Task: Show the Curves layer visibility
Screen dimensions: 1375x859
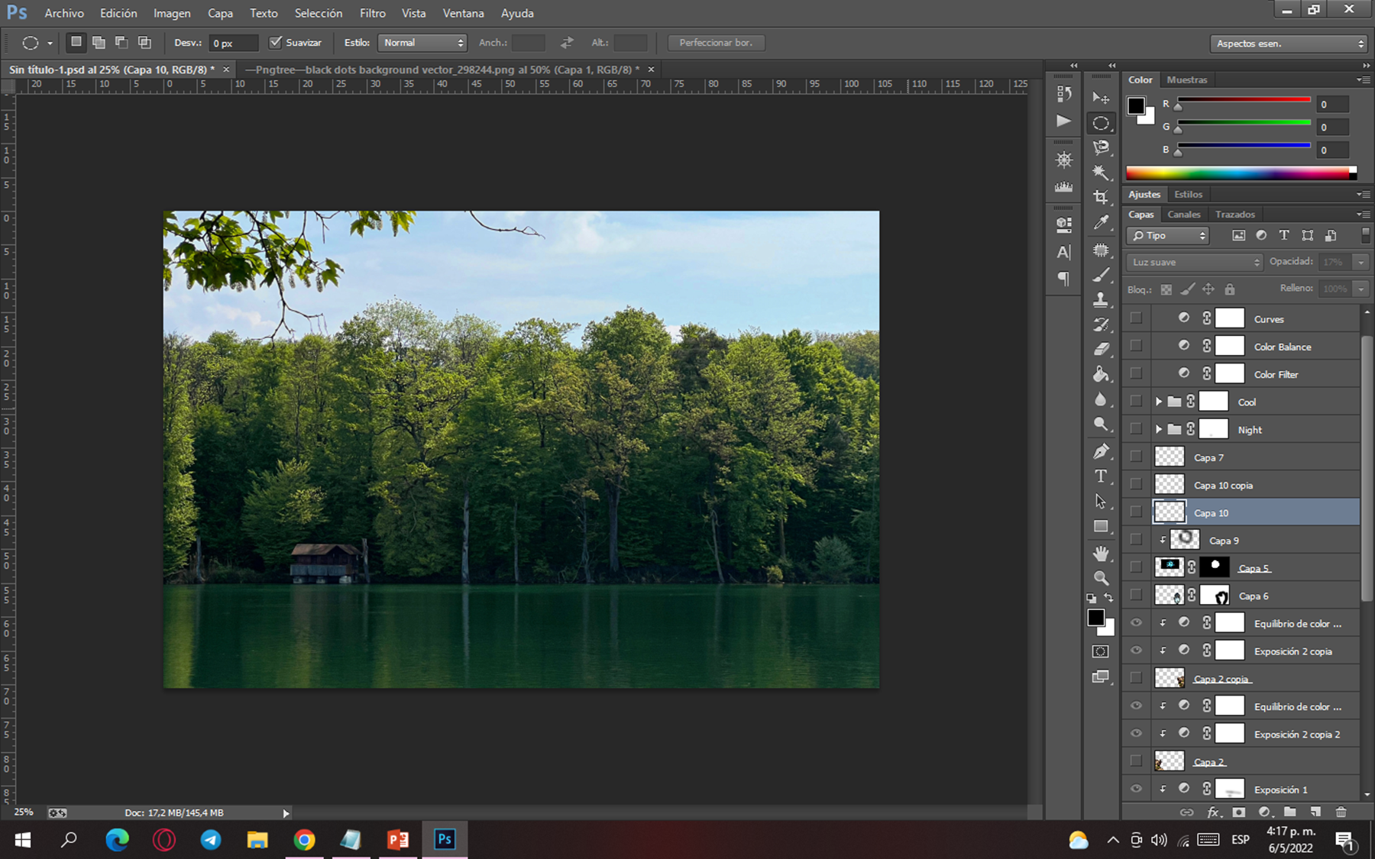Action: click(1136, 318)
